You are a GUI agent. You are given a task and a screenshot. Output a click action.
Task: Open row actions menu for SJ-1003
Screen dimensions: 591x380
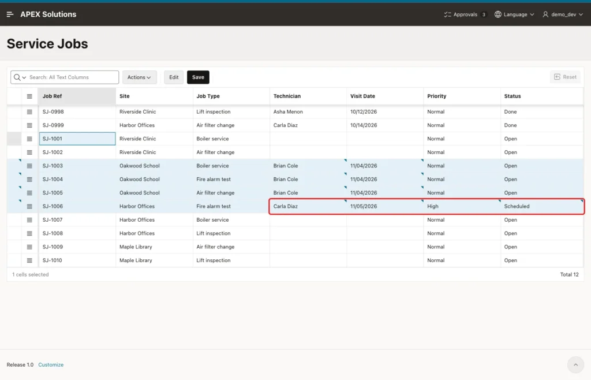(x=29, y=166)
